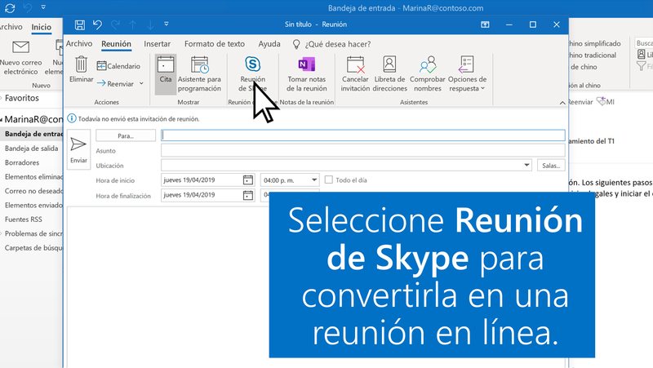The image size is (653, 368).
Task: Open Quick Access dropdown in main Outlook window
Action: click(43, 7)
